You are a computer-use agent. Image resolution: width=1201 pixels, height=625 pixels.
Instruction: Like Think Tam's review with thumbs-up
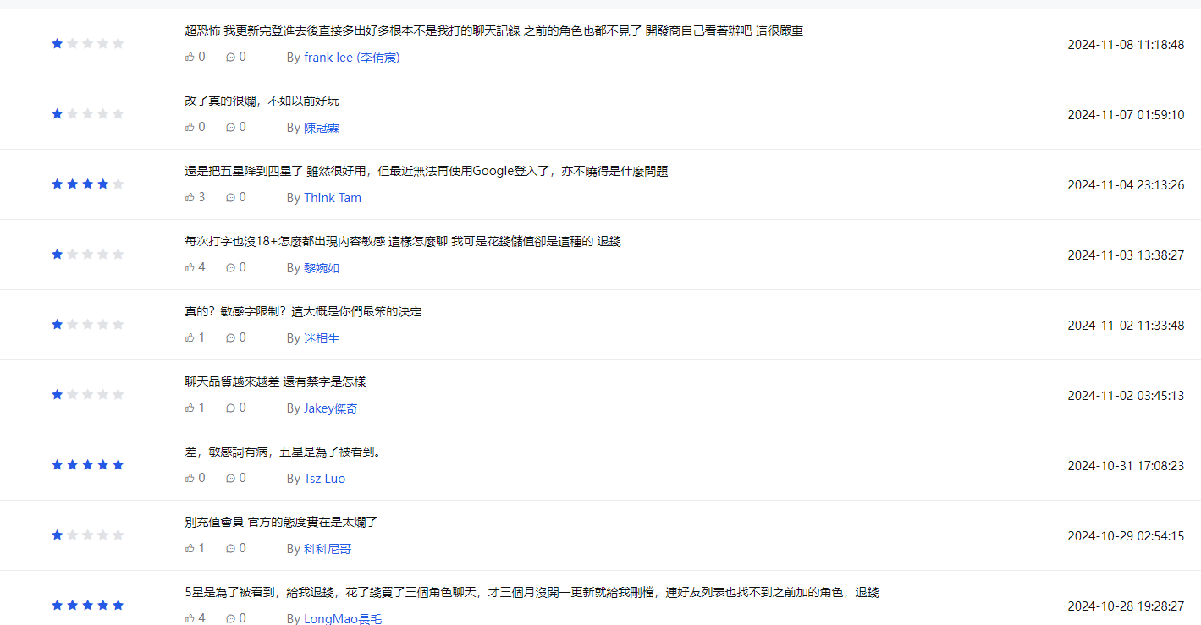[x=190, y=197]
